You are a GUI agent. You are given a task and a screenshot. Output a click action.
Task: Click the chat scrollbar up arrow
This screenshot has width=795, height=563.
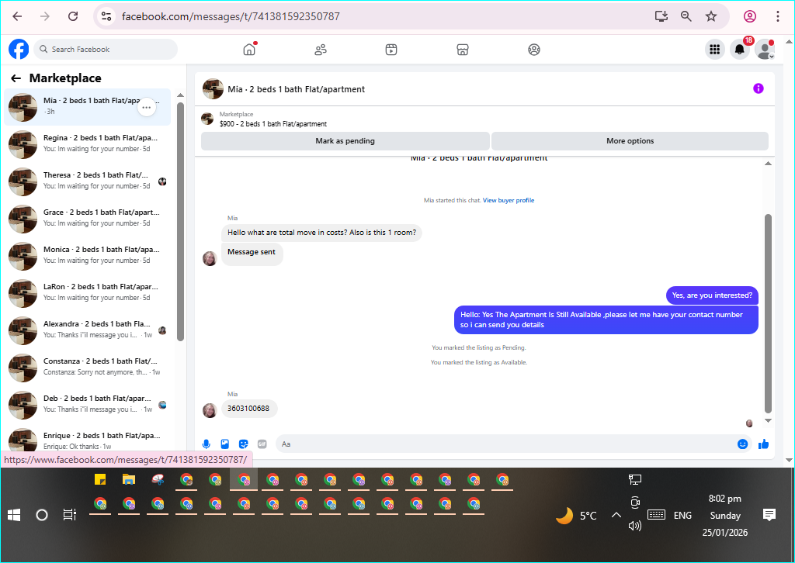pyautogui.click(x=768, y=163)
